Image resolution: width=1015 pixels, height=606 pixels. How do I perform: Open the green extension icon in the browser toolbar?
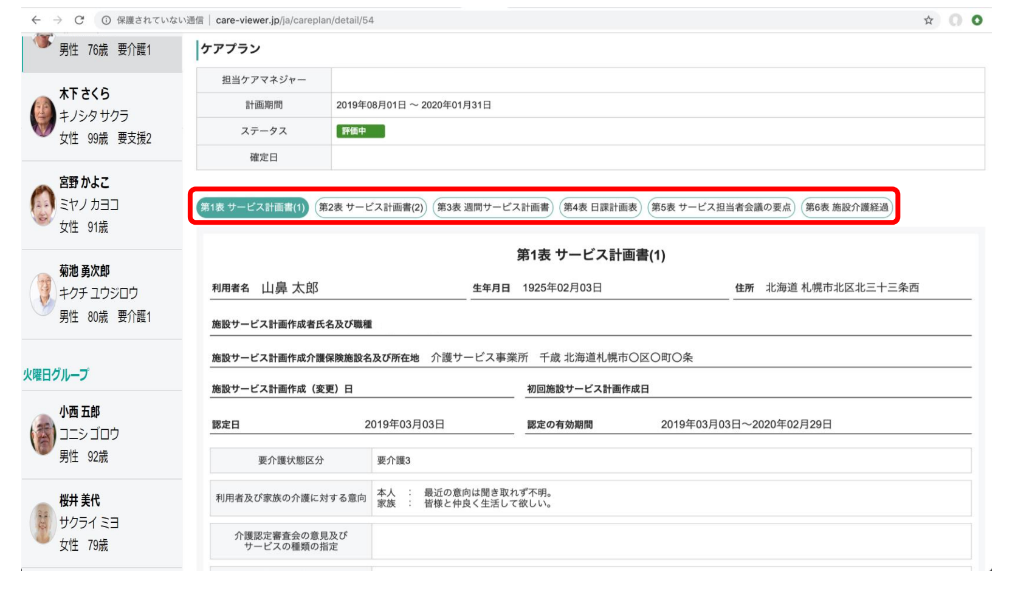977,20
